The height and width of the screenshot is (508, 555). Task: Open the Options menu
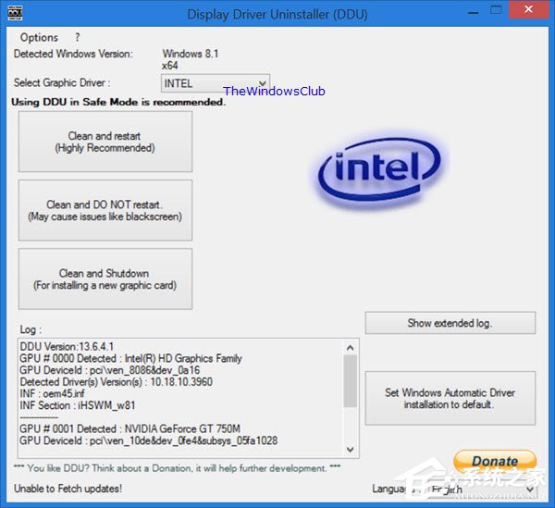[x=39, y=37]
